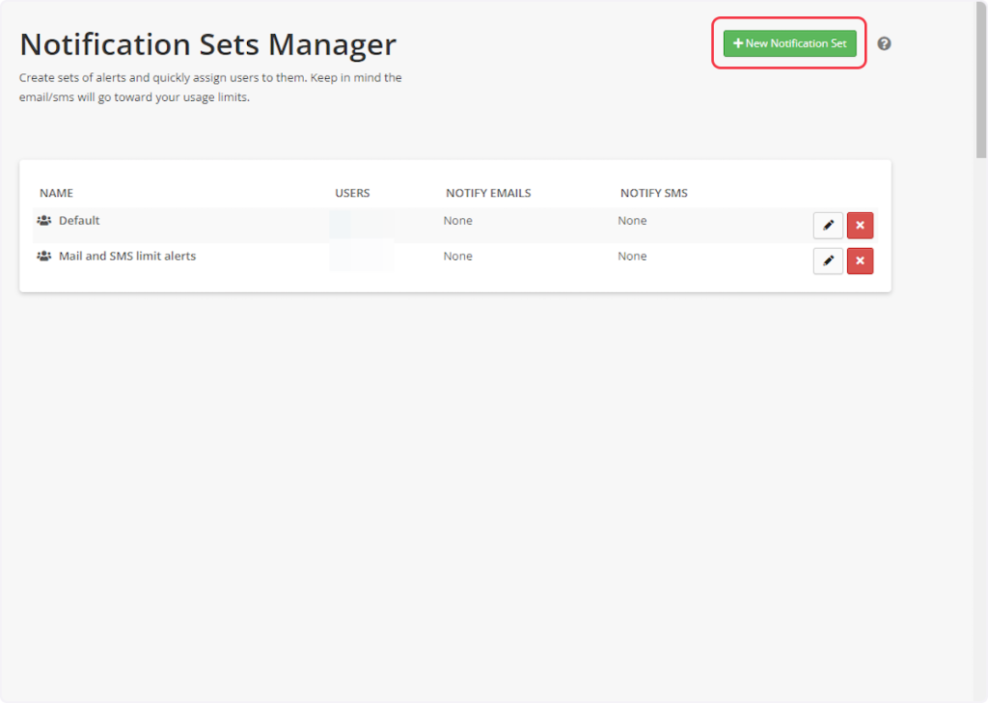Screen dimensions: 988x703
Task: Click the USERS column header
Action: pyautogui.click(x=352, y=193)
